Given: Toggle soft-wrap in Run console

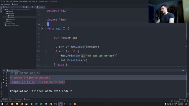Looking at the screenshot, I should tap(6, 78).
